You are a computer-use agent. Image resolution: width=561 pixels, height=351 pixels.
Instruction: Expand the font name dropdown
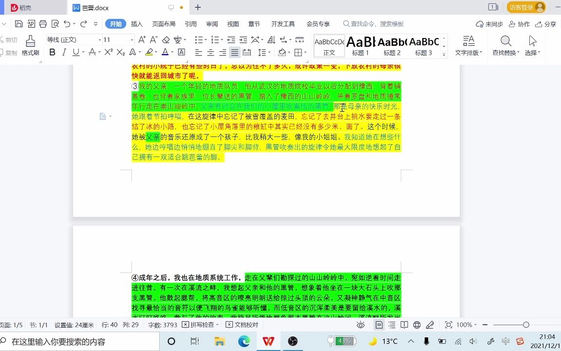[x=99, y=39]
